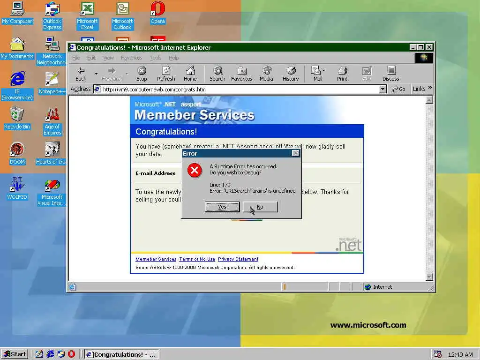Open the Tools menu
Screen dimensions: 480x360
coord(156,58)
